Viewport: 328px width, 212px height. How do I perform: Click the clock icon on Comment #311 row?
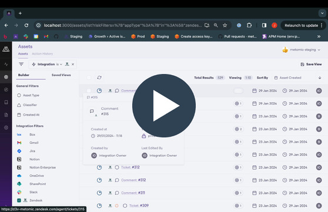(99, 193)
